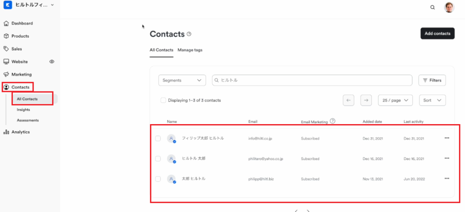465x212 pixels.
Task: Open Marketing in sidebar
Action: (21, 74)
